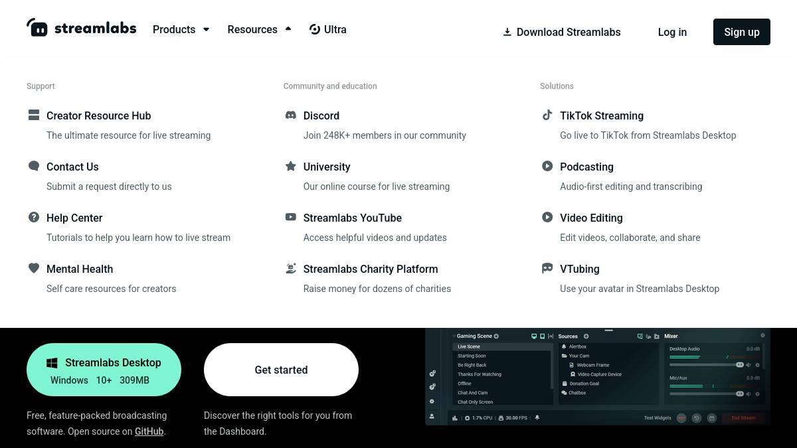Click Log in
The width and height of the screenshot is (797, 448).
tap(672, 32)
